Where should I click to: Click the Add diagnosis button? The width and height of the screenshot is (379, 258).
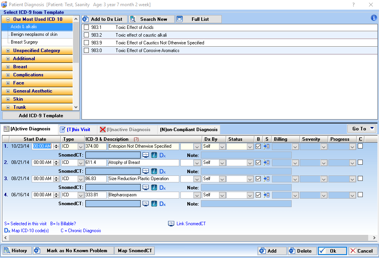(x=272, y=251)
